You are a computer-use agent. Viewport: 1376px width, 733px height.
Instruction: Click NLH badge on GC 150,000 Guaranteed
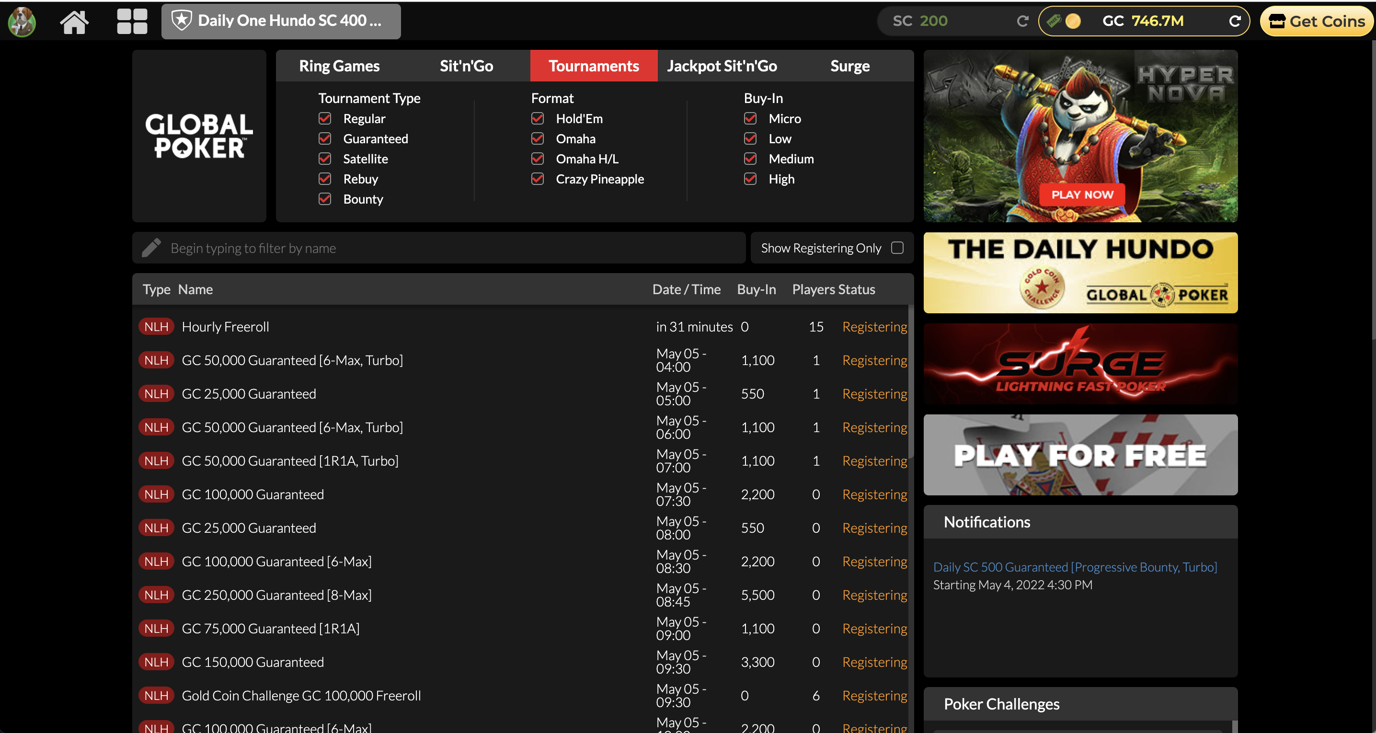156,662
